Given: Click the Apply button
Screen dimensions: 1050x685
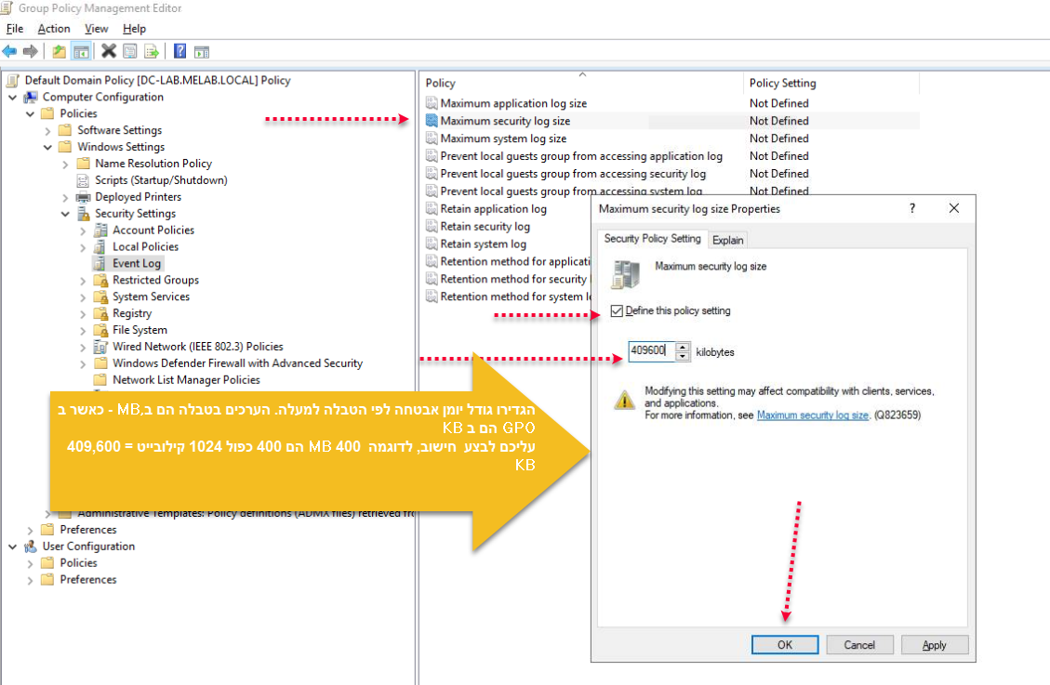Looking at the screenshot, I should click(934, 645).
